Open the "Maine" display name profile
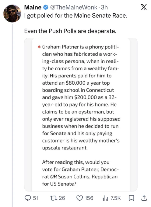The image size is (151, 207). coord(33,7)
